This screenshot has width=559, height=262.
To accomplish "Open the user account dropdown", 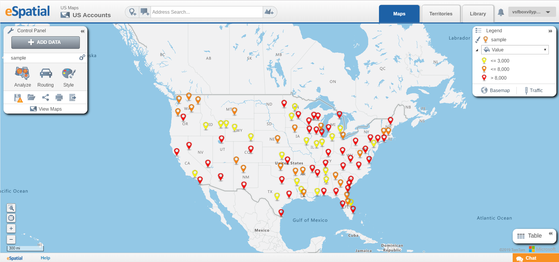I will pyautogui.click(x=532, y=12).
